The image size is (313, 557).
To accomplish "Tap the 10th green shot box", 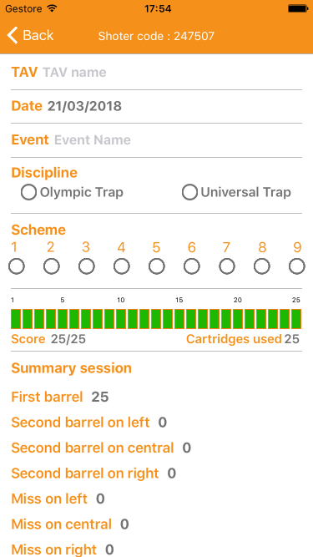I will 121,319.
